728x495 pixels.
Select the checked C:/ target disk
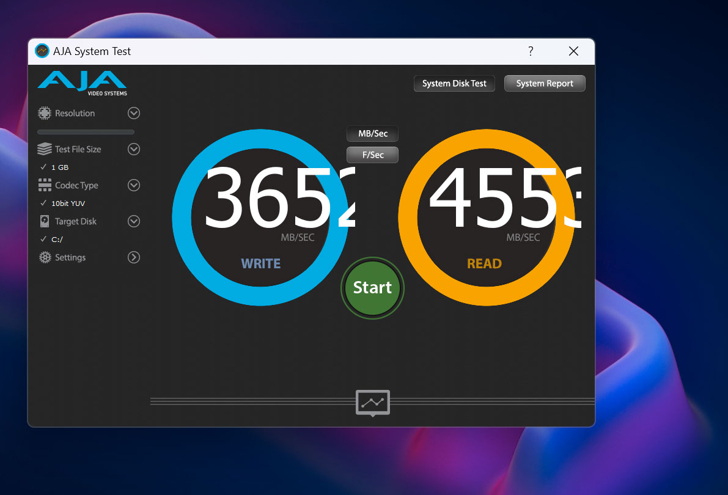(51, 240)
